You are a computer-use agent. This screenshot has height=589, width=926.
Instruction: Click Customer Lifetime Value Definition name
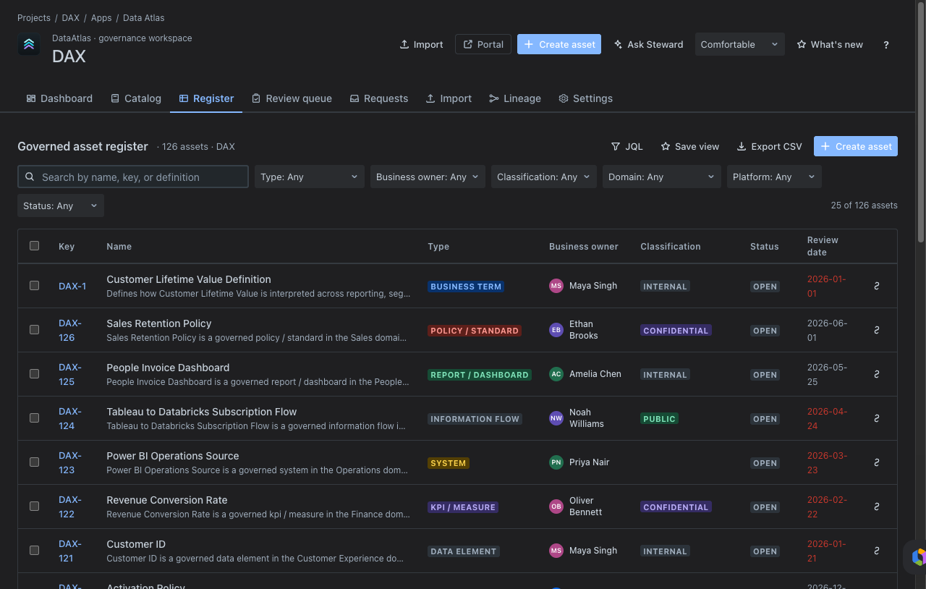189,279
